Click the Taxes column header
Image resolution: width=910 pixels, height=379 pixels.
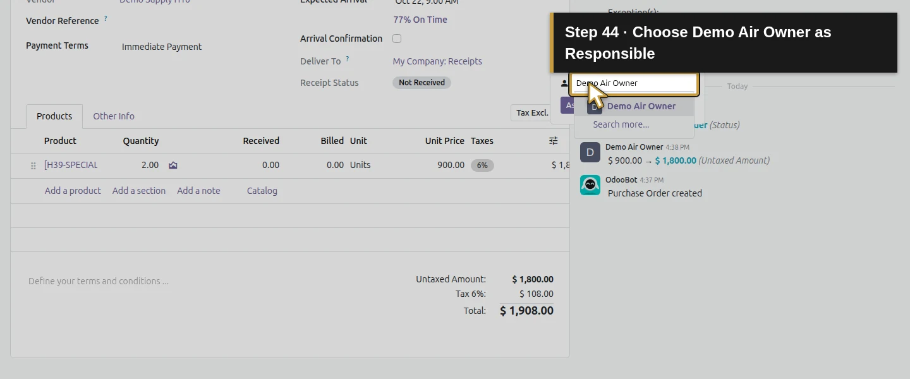click(482, 141)
